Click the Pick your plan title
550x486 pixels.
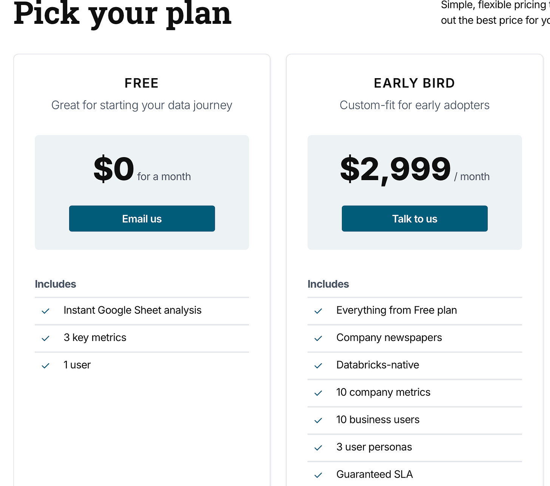(122, 14)
